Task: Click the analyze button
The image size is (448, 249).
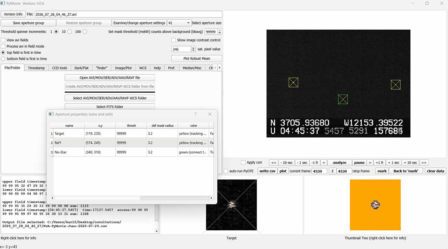Action: click(339, 163)
